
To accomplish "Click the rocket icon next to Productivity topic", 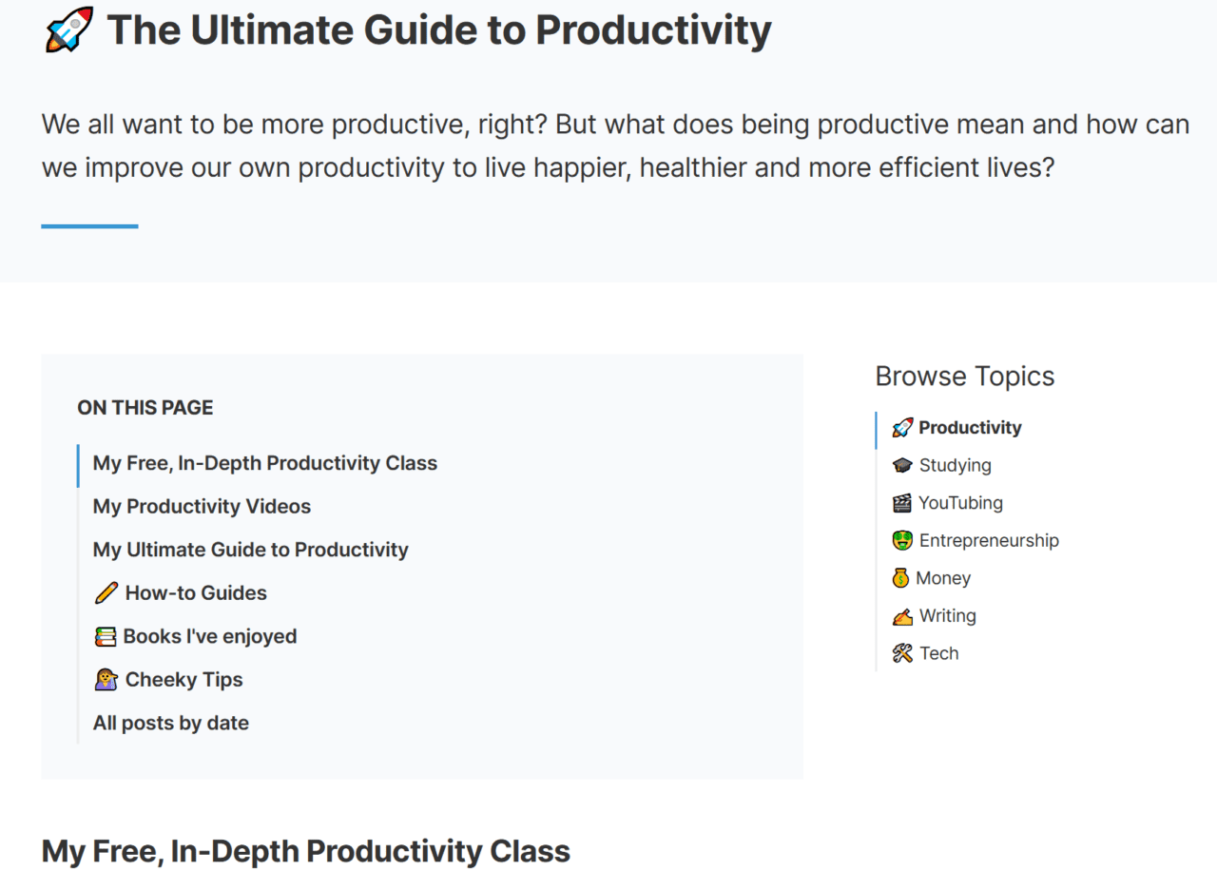I will click(902, 428).
